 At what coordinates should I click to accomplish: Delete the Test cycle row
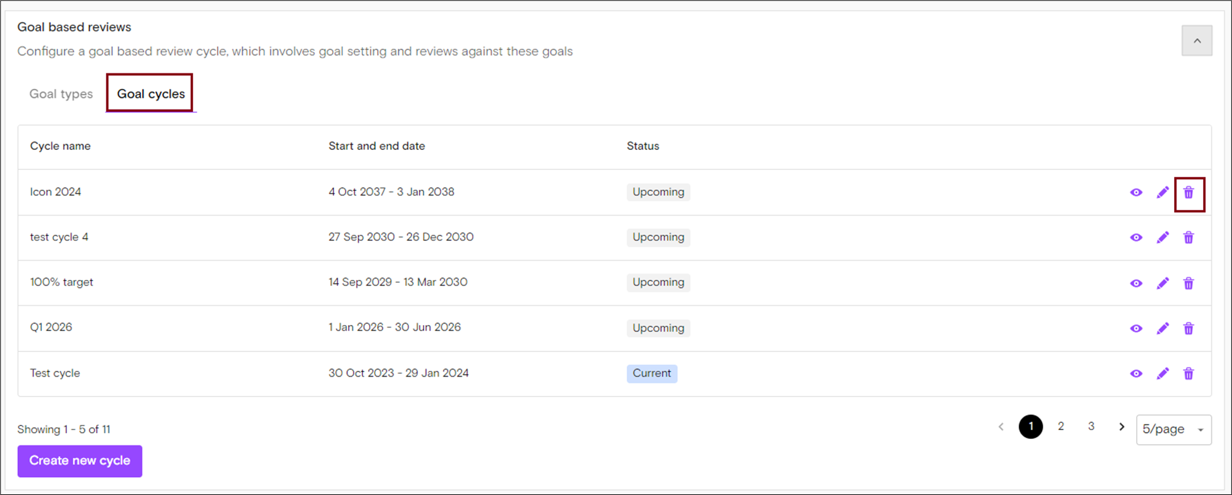tap(1188, 373)
